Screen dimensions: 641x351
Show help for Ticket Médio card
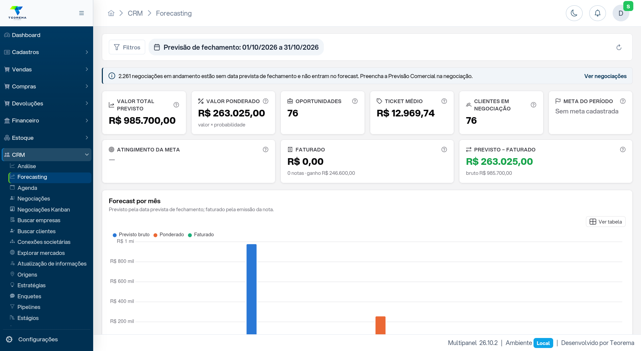pyautogui.click(x=444, y=101)
